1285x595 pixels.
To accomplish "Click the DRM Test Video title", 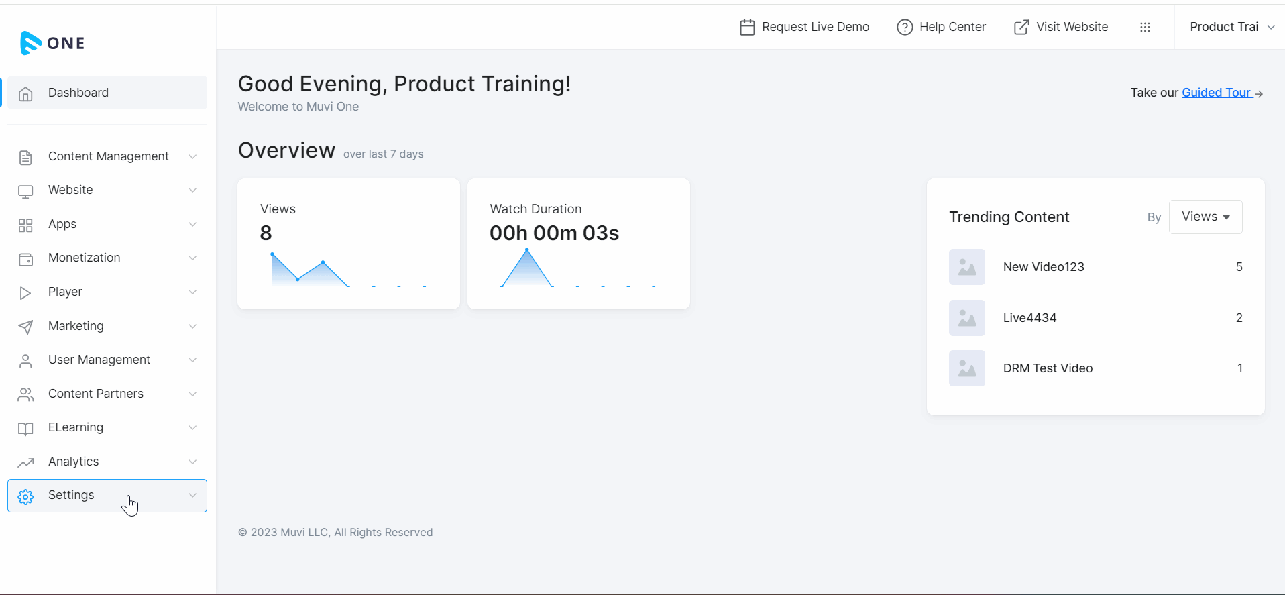I will (1048, 368).
